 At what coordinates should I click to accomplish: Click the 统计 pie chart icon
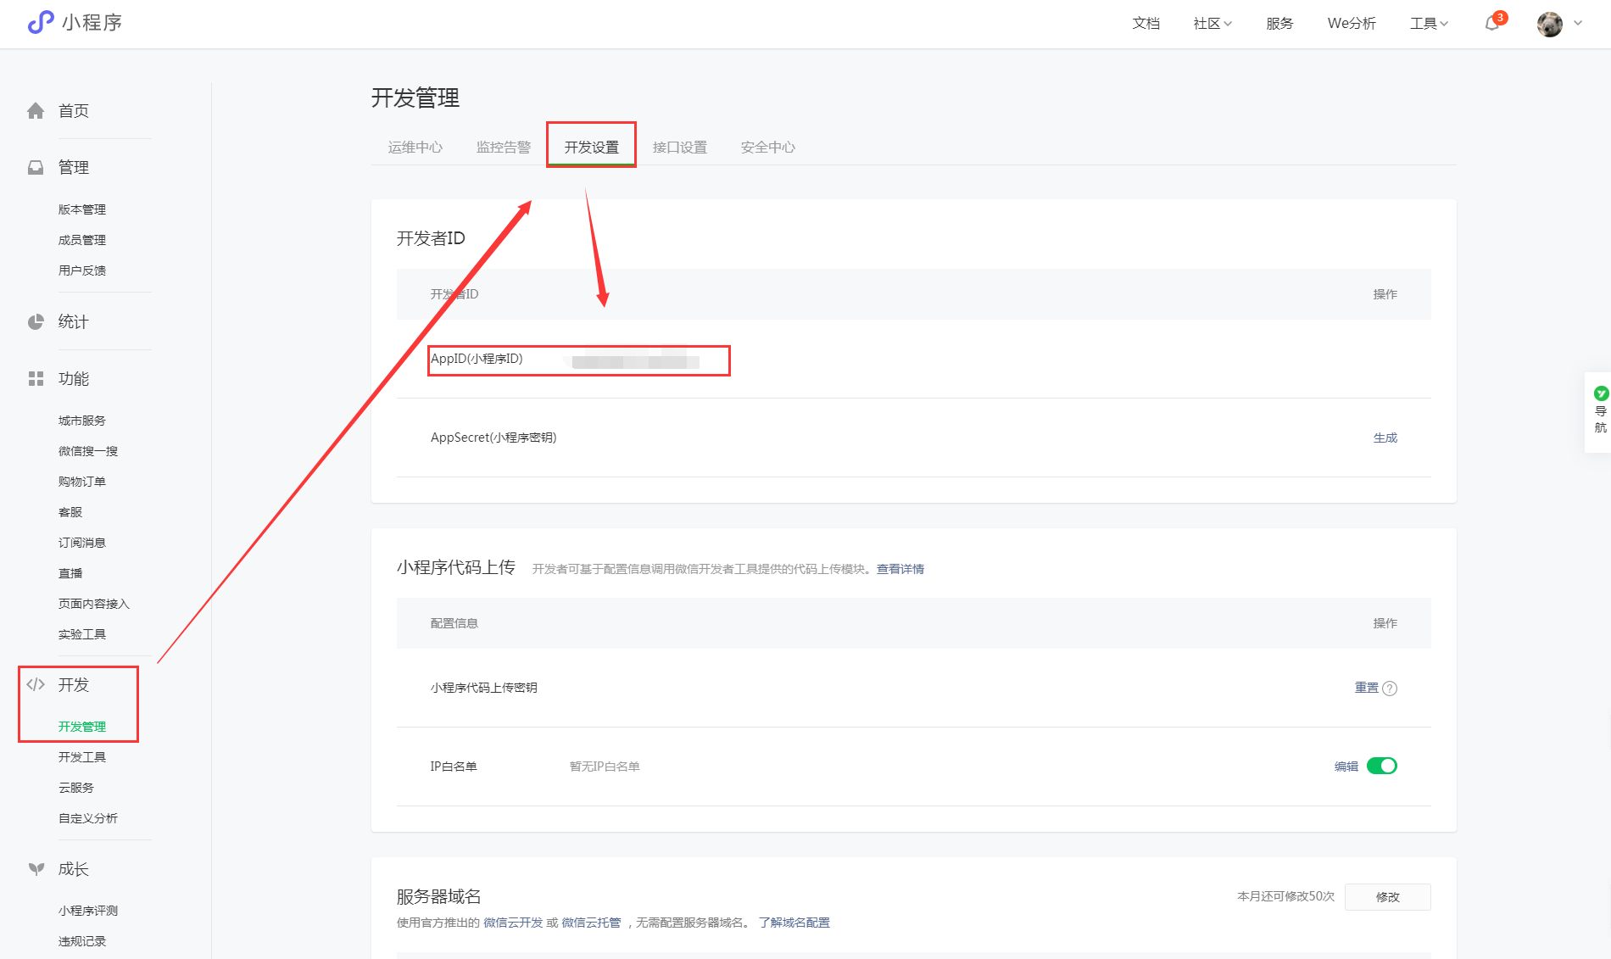coord(36,322)
